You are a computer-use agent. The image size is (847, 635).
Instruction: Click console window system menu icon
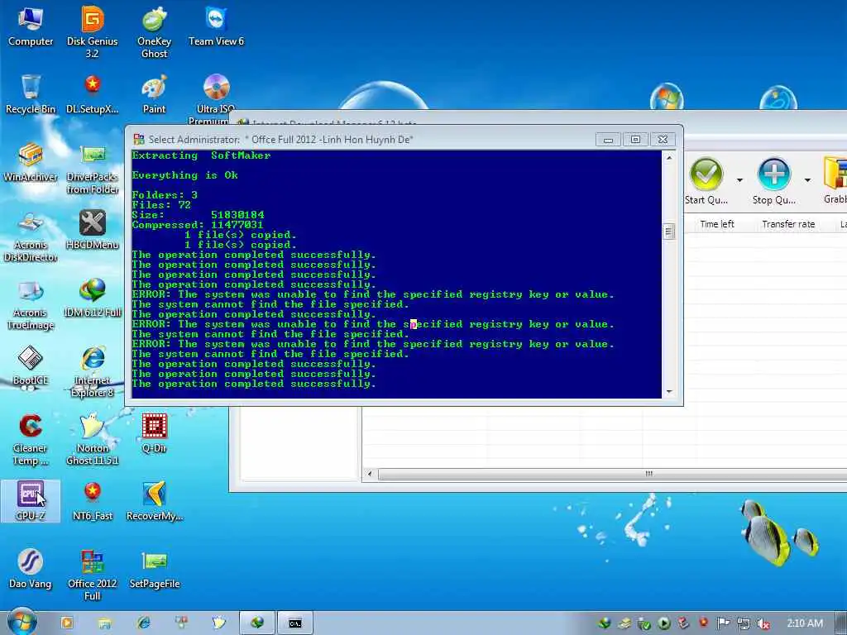(139, 139)
